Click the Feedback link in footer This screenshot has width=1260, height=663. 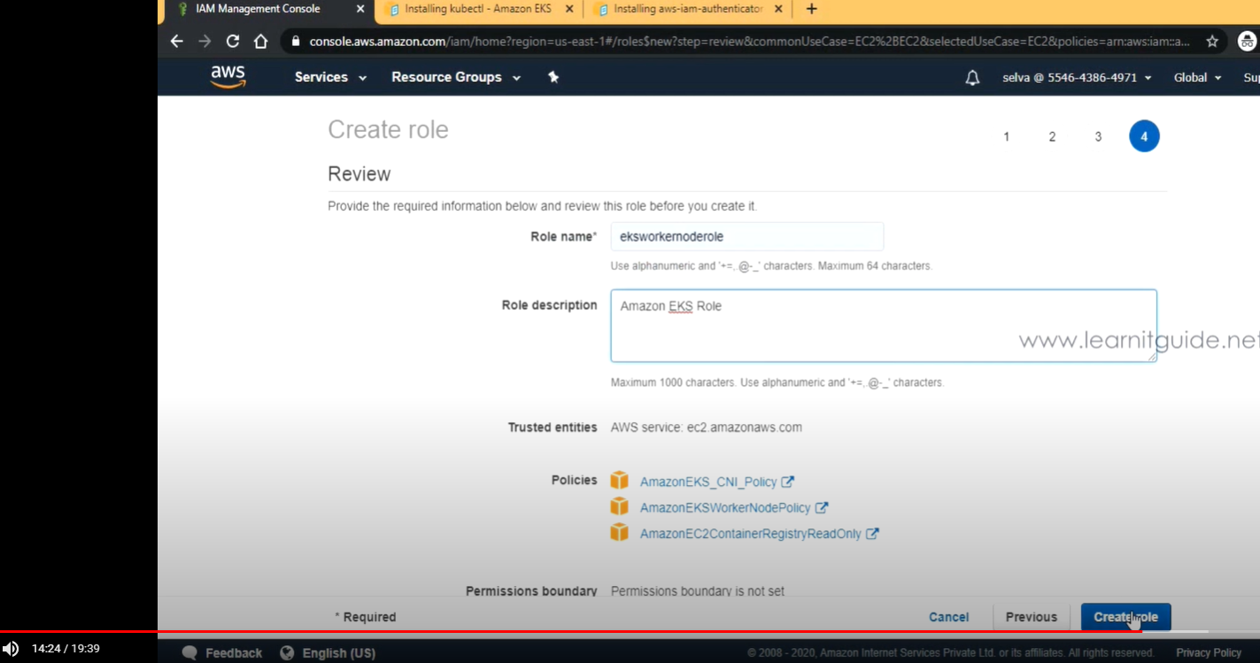[234, 653]
